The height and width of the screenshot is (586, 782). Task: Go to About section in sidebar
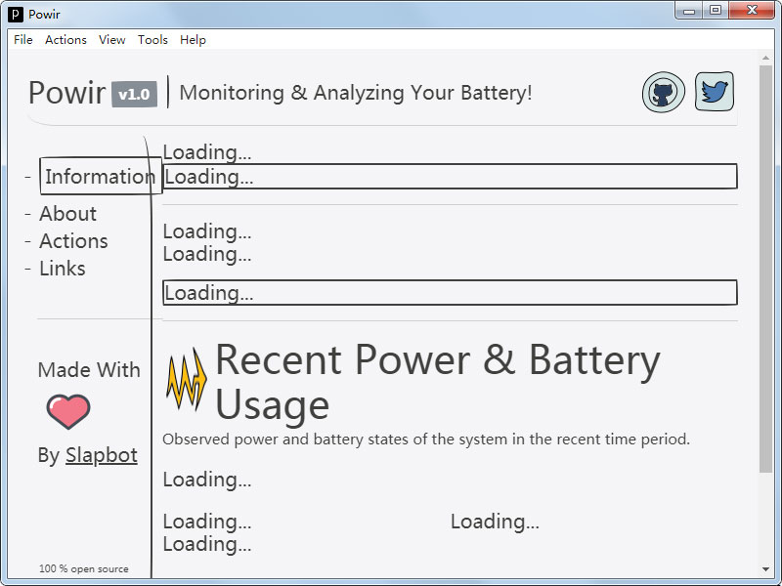point(67,214)
